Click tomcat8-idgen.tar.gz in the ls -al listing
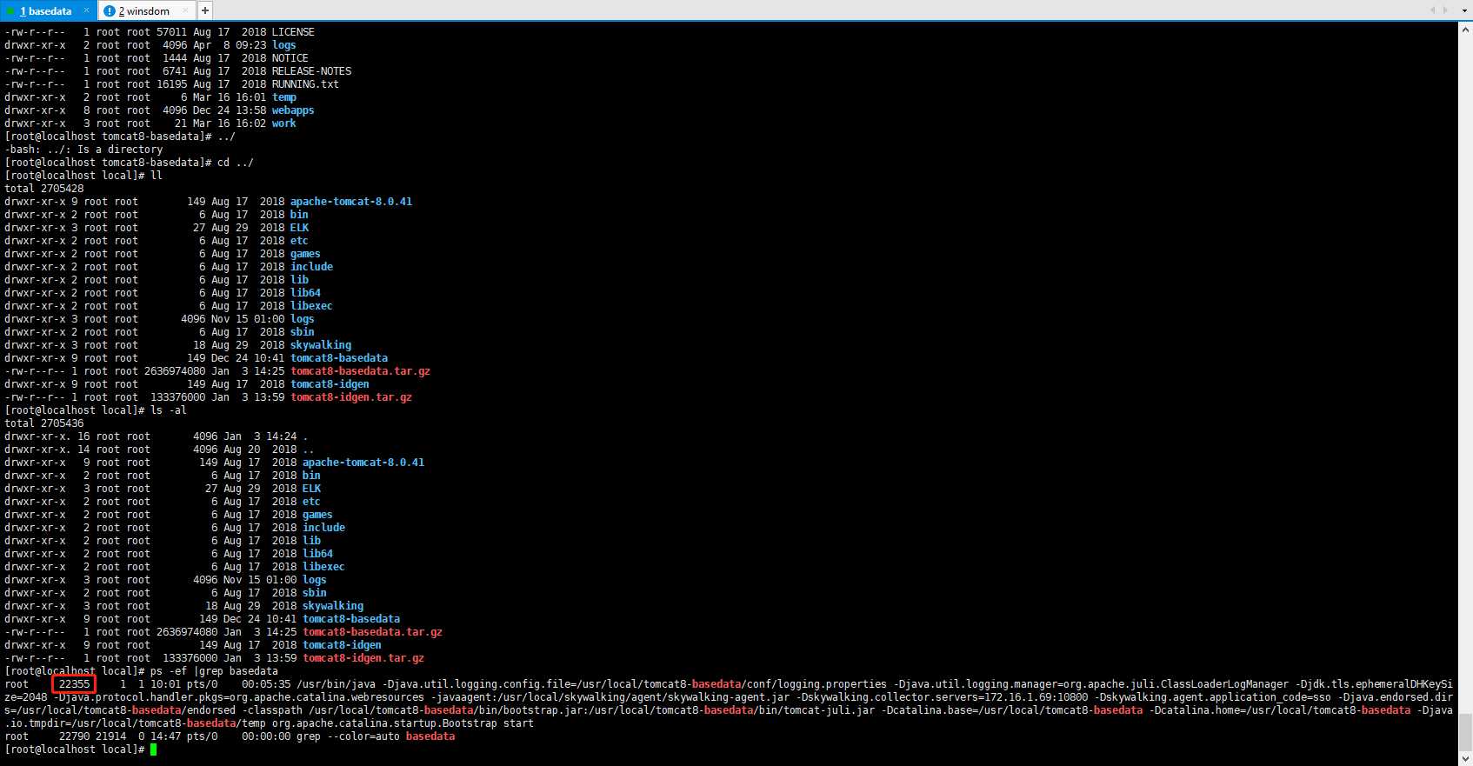Image resolution: width=1473 pixels, height=766 pixels. coord(363,658)
